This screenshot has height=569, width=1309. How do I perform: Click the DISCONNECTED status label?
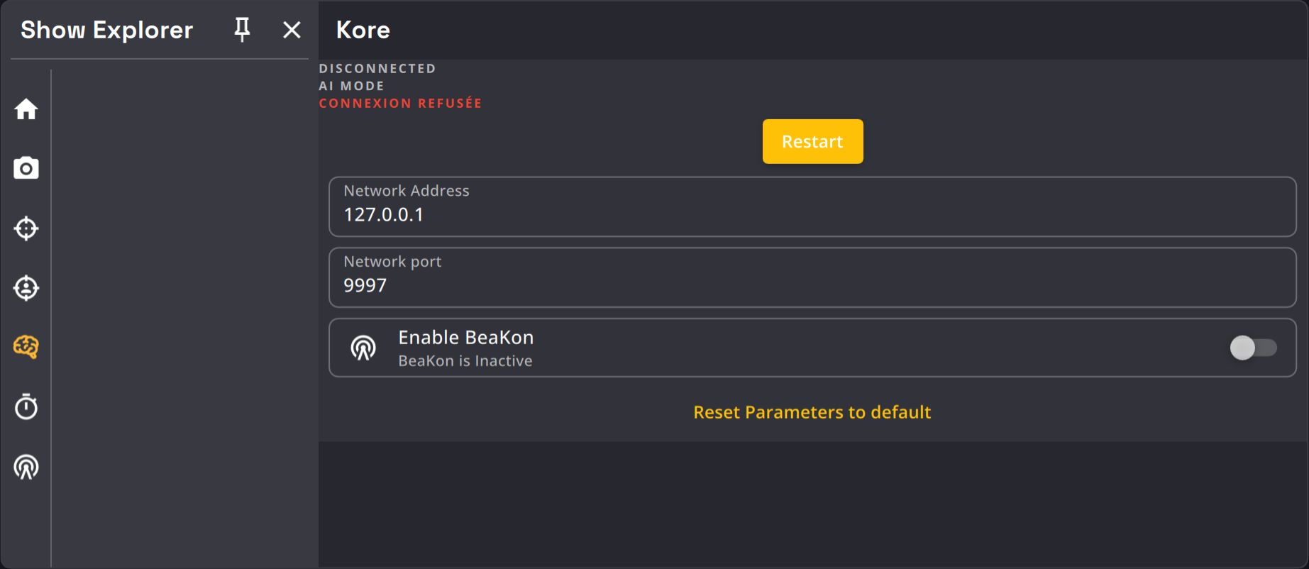click(x=377, y=69)
